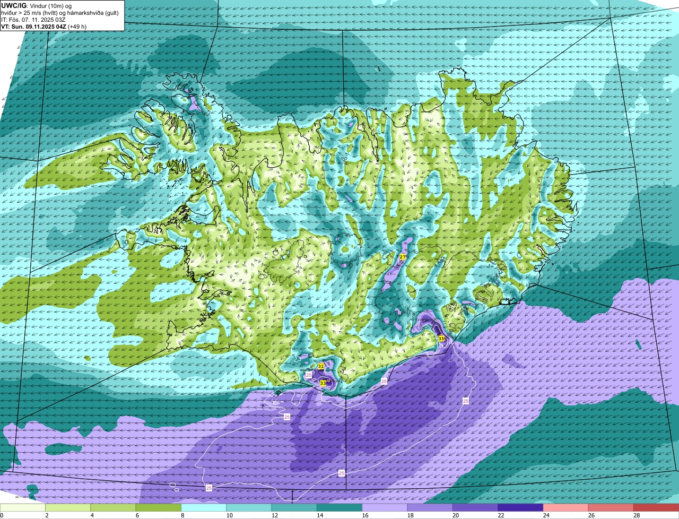This screenshot has width=679, height=519.
Task: Click the 0–2 m/s pale yellow legend swatch
Action: [23, 507]
